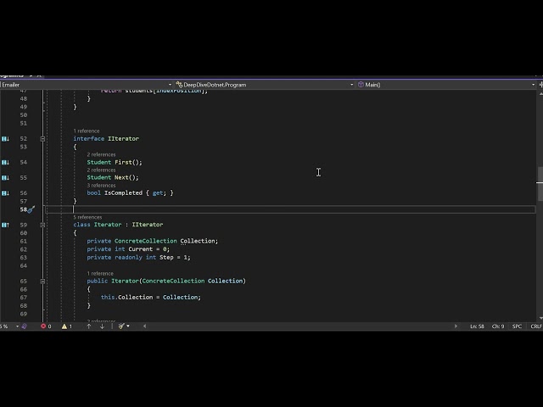Click 'ConcreteCollection' on line 61
Screen dimensions: 543x407
145,241
